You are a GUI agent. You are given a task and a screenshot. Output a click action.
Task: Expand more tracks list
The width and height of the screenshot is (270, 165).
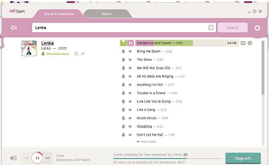point(146,142)
